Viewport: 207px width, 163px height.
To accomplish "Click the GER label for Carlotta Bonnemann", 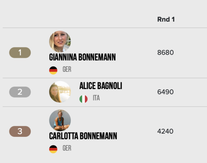I will [67, 148].
